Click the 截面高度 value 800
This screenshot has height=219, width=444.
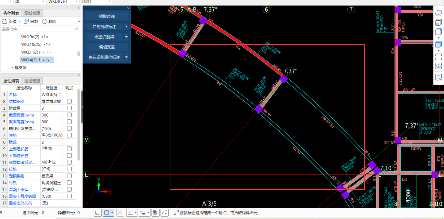(x=52, y=122)
